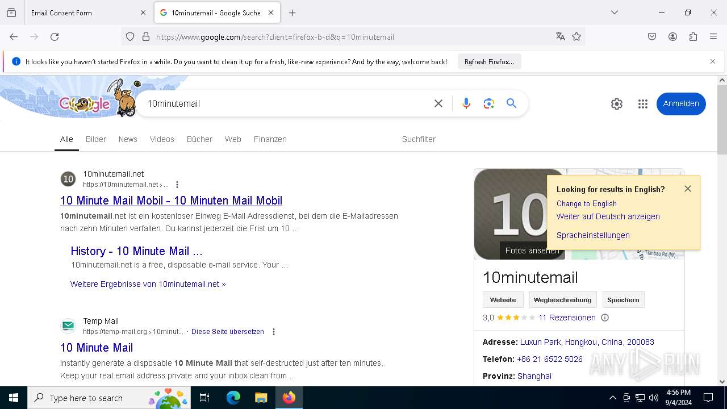Open Google quick settings gear
Image resolution: width=727 pixels, height=409 pixels.
617,104
